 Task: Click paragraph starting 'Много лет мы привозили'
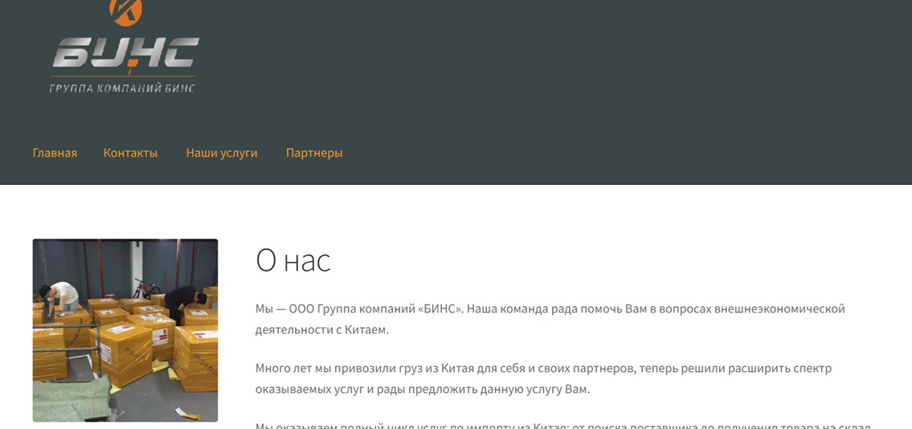[x=543, y=378]
